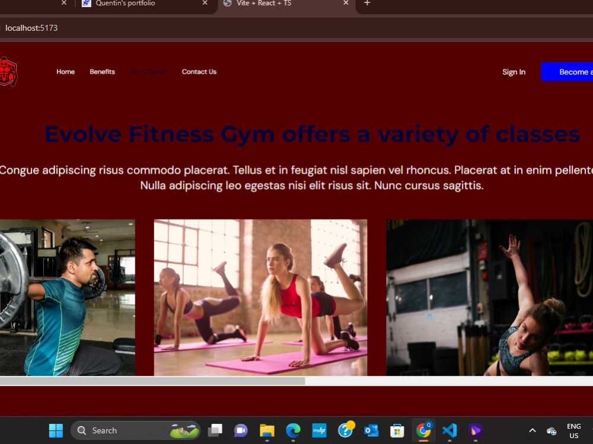Click the OneDrive cloud tray icon

(x=551, y=431)
